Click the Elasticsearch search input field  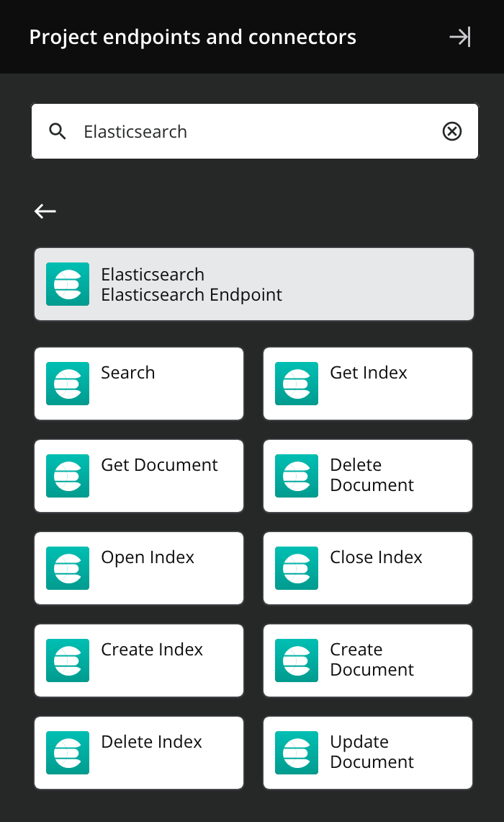(255, 131)
